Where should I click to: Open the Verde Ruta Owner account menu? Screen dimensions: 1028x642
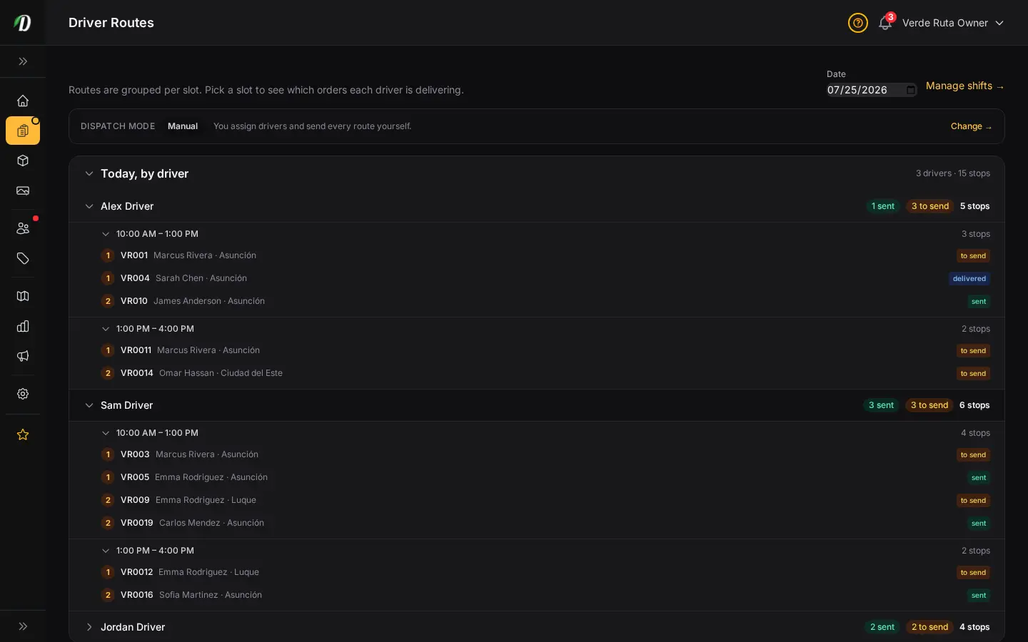[x=953, y=23]
